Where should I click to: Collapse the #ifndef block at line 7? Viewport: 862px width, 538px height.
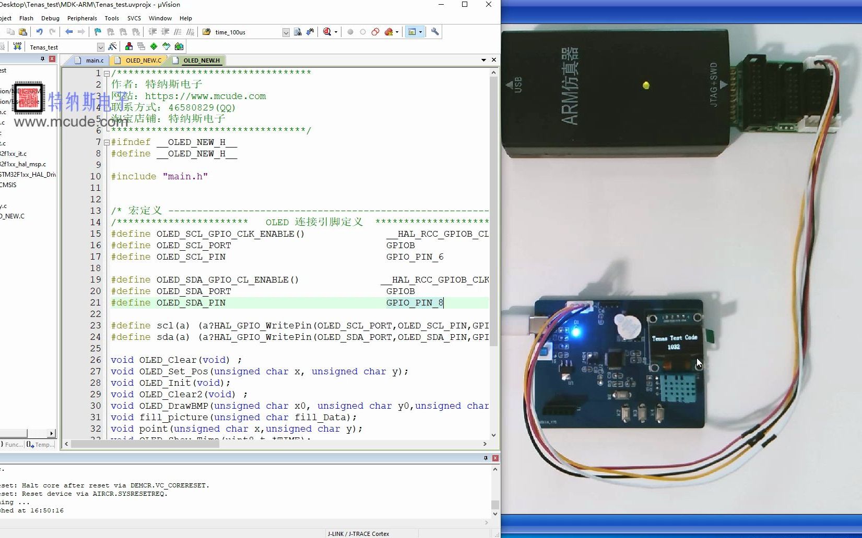click(x=107, y=142)
